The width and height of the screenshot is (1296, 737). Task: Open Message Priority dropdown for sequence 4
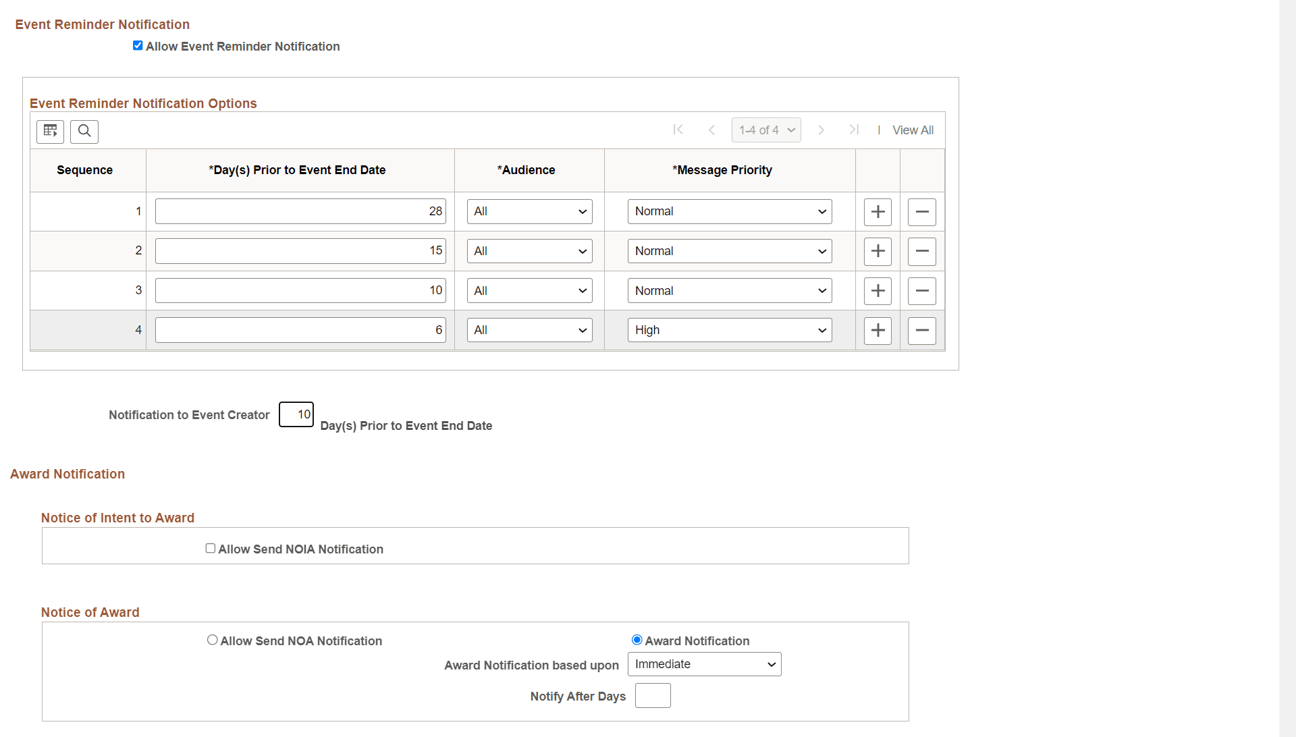tap(729, 330)
